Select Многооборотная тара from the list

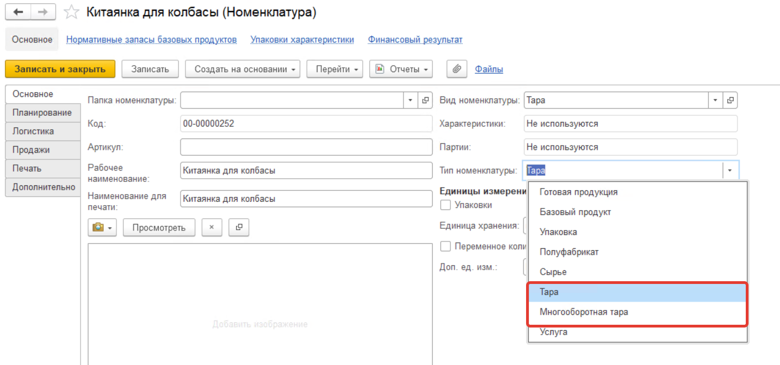pos(583,312)
